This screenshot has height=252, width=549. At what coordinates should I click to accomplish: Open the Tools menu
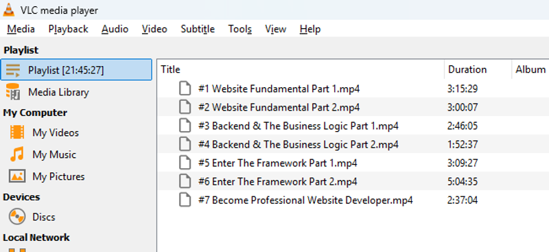point(240,29)
